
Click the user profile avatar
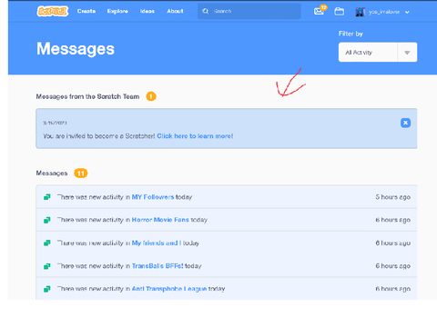point(360,12)
